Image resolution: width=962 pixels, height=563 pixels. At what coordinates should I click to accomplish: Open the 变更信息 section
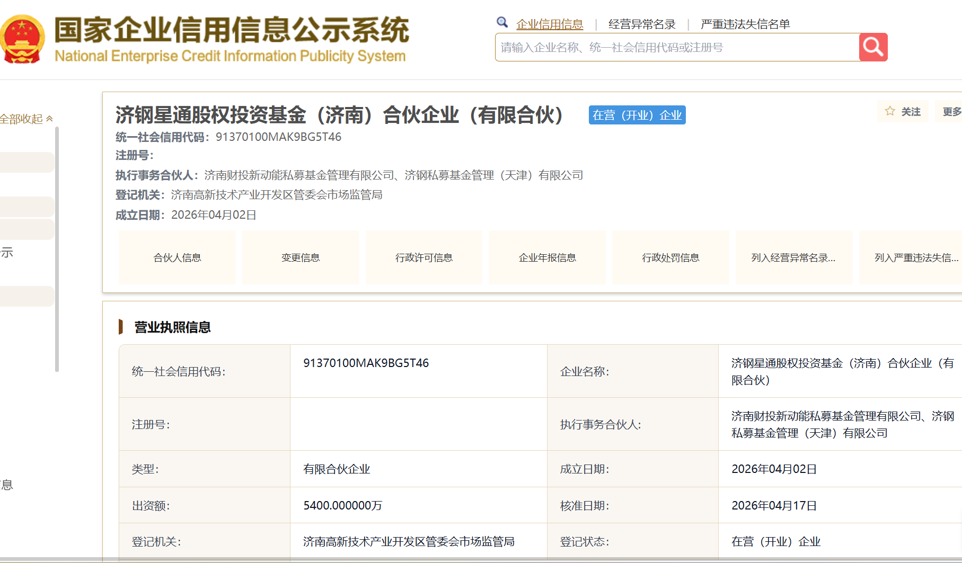[x=301, y=258]
